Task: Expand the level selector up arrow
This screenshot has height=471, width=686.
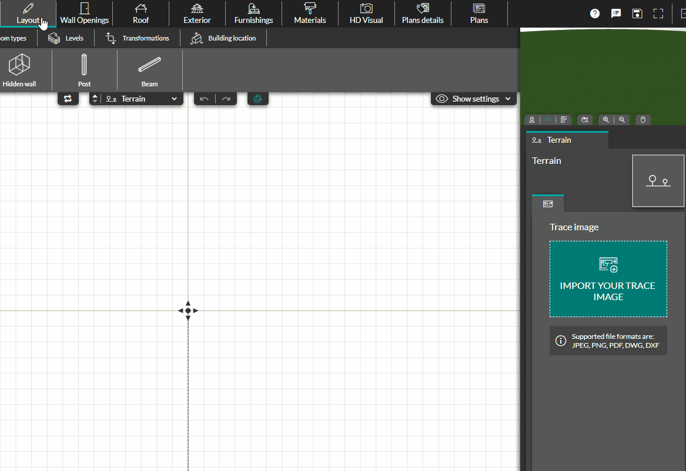Action: pyautogui.click(x=94, y=96)
